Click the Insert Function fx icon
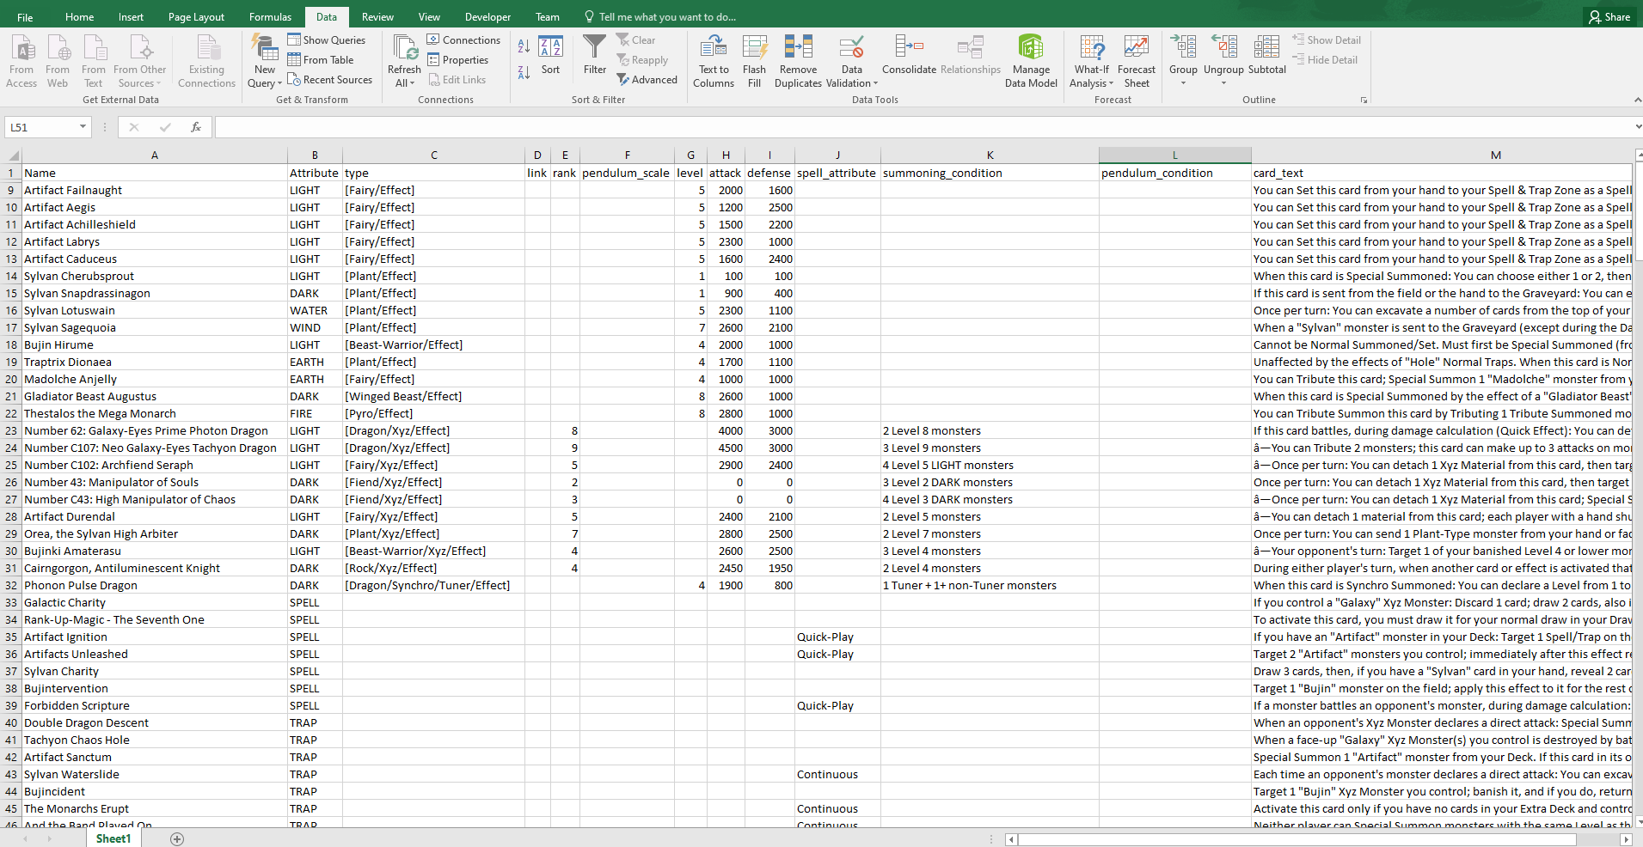The width and height of the screenshot is (1643, 847). (x=196, y=127)
